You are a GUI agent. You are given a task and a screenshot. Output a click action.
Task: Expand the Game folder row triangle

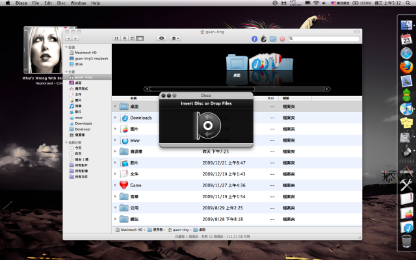coord(116,185)
